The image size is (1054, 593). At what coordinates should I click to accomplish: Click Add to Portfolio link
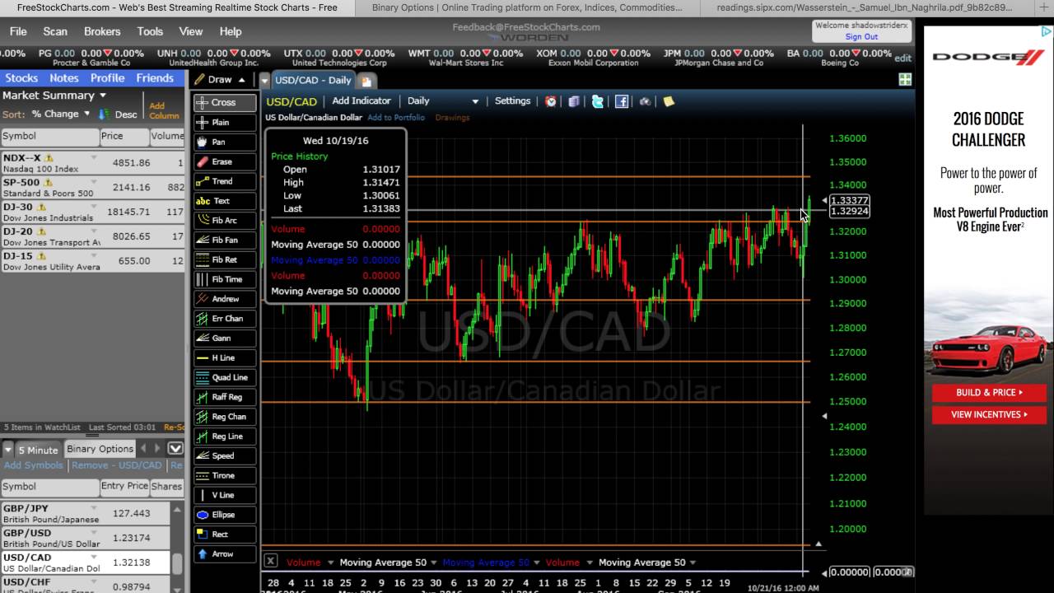396,118
